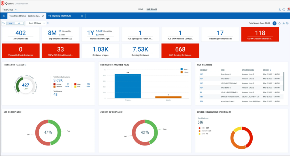Viewport: 290px width, 156px height.
Task: Click the orange Ubuntu bar showing 69
Action: (x=168, y=97)
